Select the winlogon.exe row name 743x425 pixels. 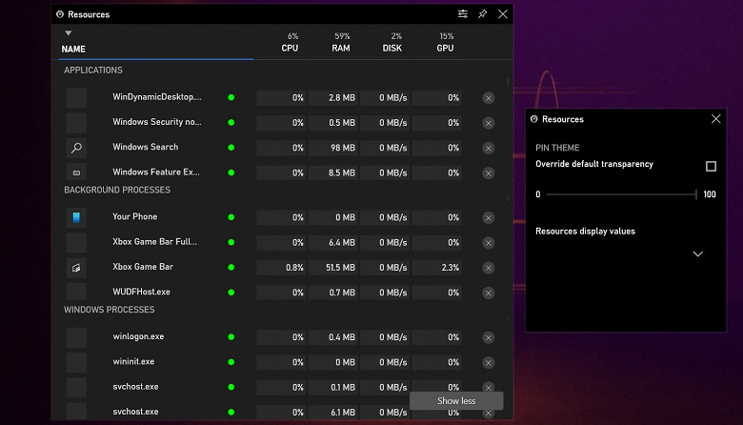(138, 336)
